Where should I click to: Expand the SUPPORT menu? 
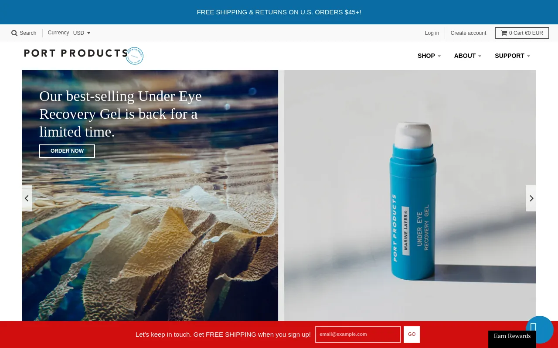click(513, 56)
